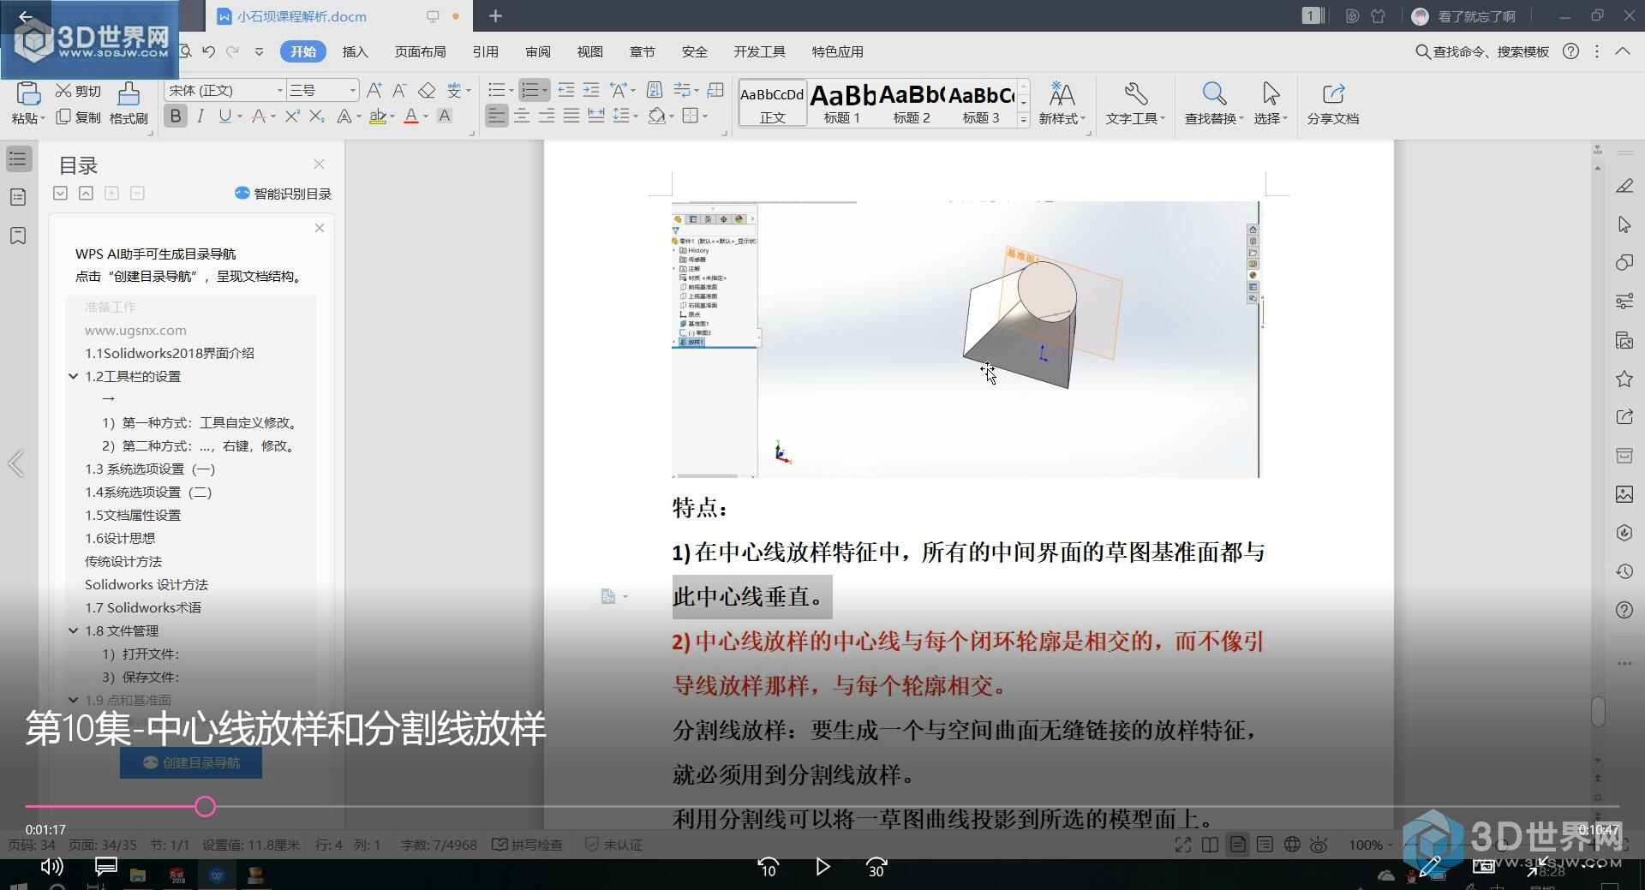Toggle Italic formatting
This screenshot has height=890, width=1645.
coord(200,116)
